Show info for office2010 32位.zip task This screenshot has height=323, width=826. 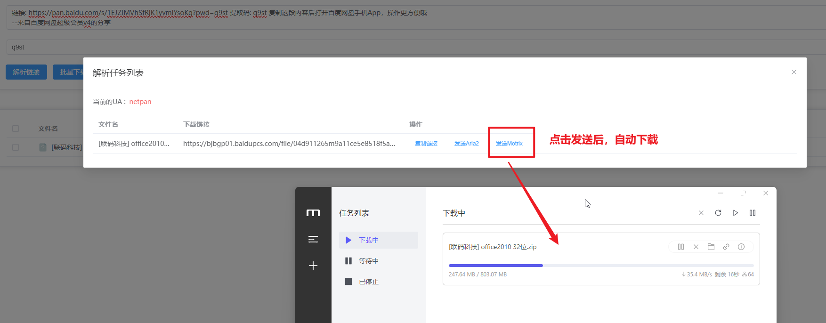tap(741, 247)
